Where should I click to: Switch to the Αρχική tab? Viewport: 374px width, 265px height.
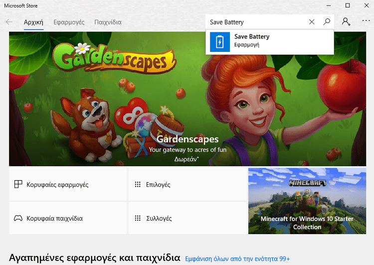(33, 22)
